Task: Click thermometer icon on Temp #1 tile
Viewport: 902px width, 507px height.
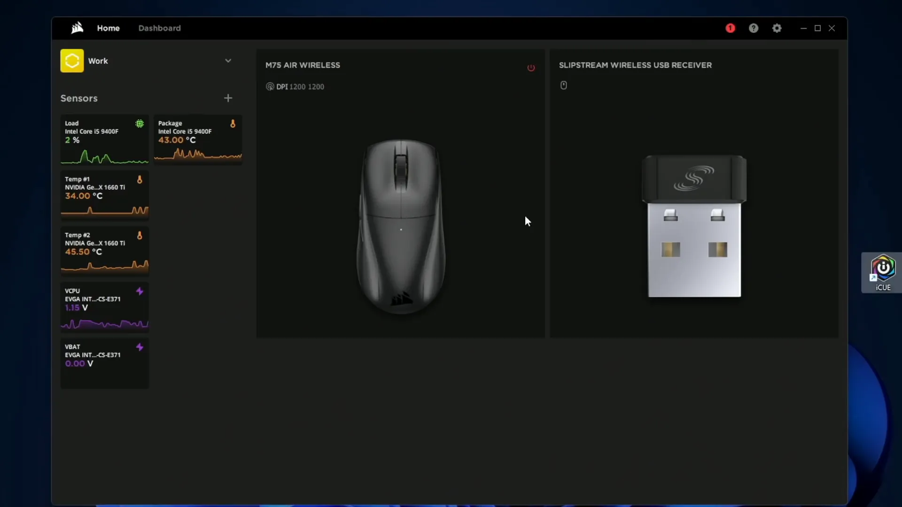Action: tap(140, 179)
